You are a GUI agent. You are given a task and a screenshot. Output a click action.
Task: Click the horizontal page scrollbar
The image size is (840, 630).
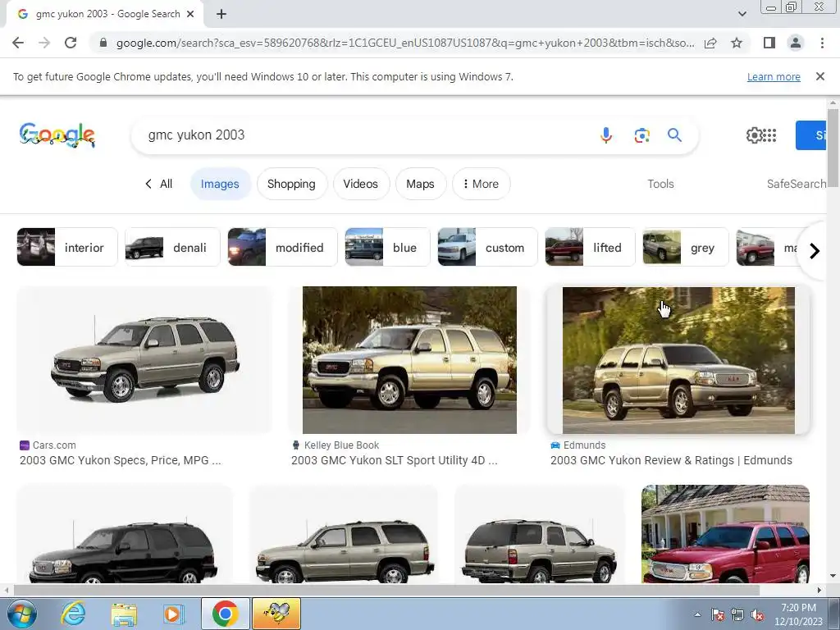pyautogui.click(x=386, y=590)
